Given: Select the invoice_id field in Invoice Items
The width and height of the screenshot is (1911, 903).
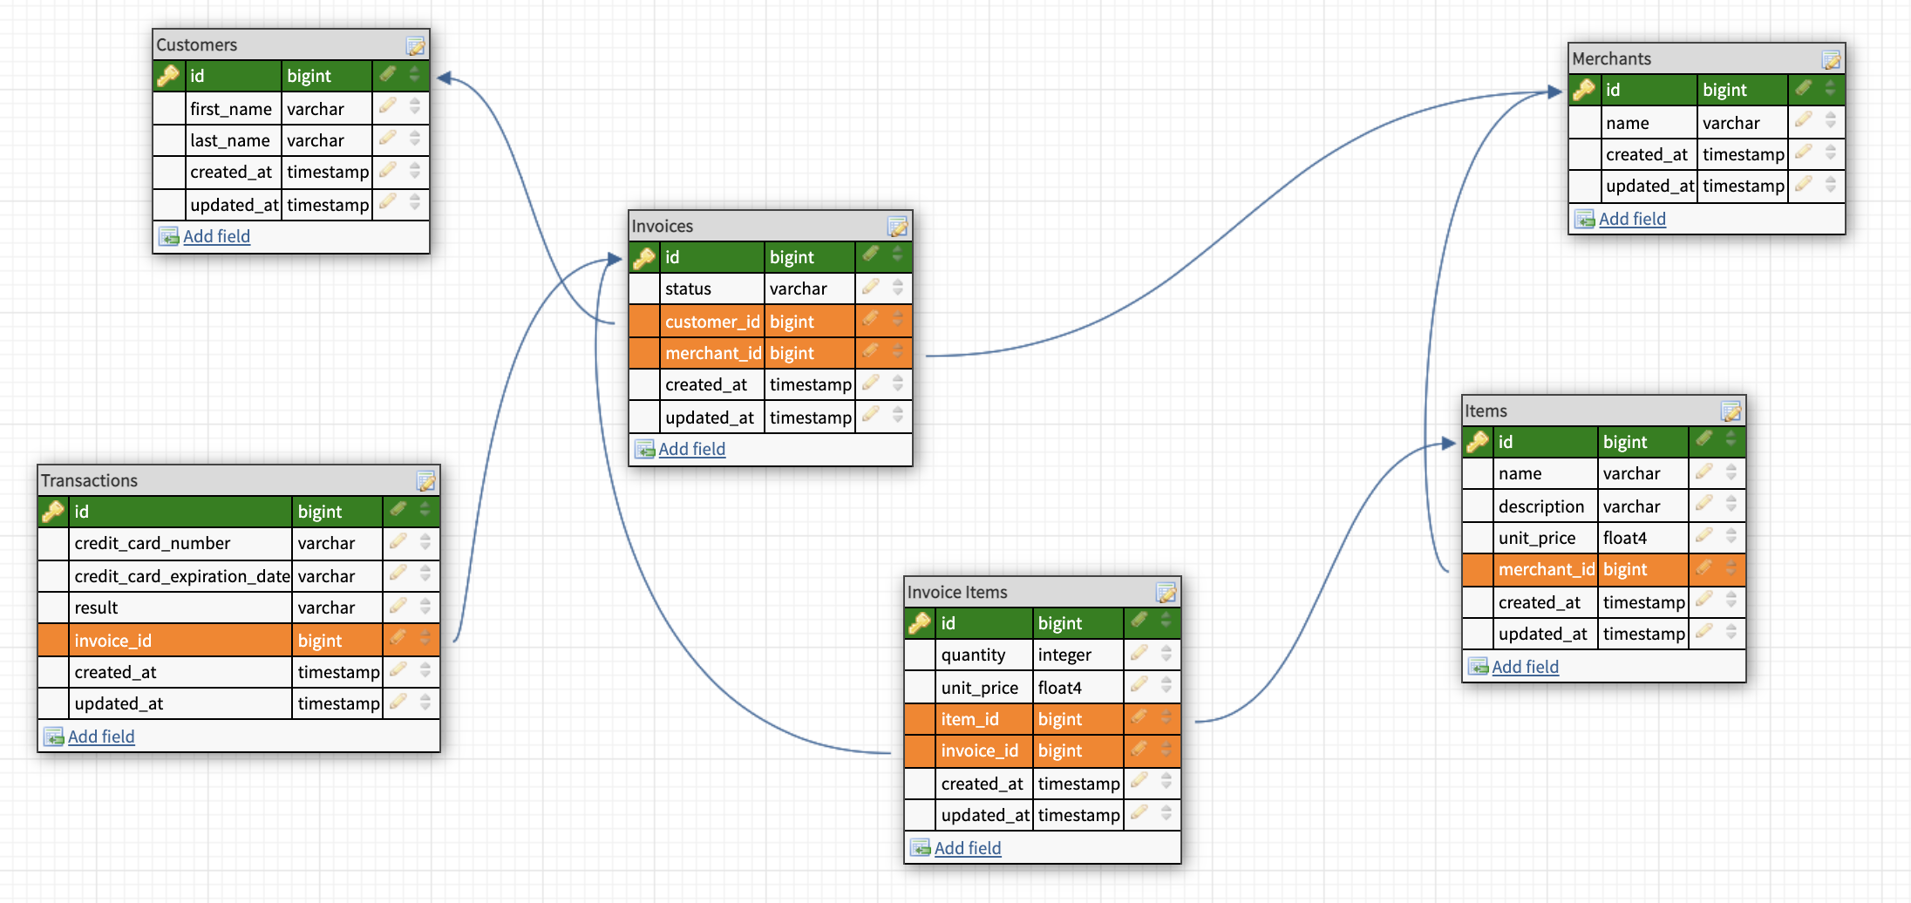Looking at the screenshot, I should [x=1043, y=750].
